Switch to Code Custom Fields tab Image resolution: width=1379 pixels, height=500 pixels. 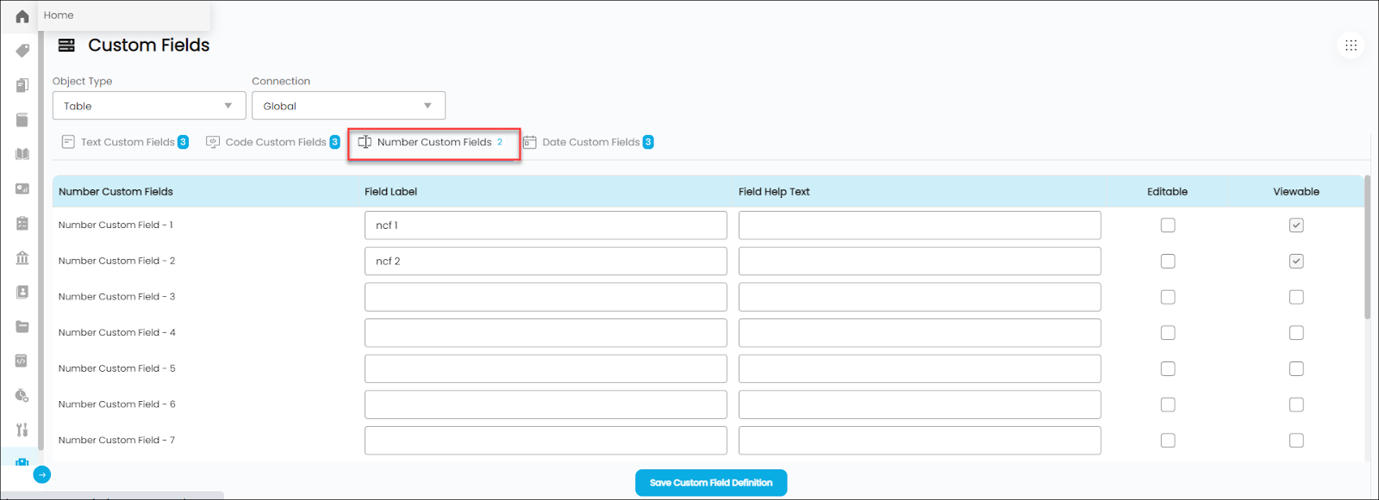[273, 142]
